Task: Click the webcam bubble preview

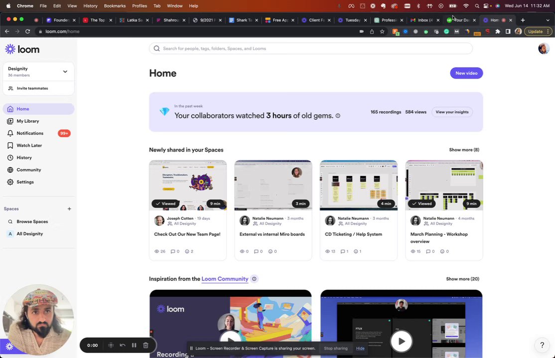Action: pyautogui.click(x=38, y=320)
